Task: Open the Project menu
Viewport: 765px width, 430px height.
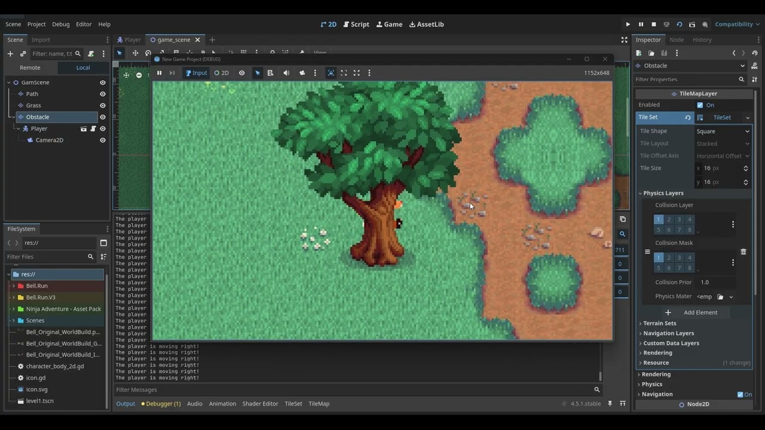Action: pyautogui.click(x=36, y=24)
